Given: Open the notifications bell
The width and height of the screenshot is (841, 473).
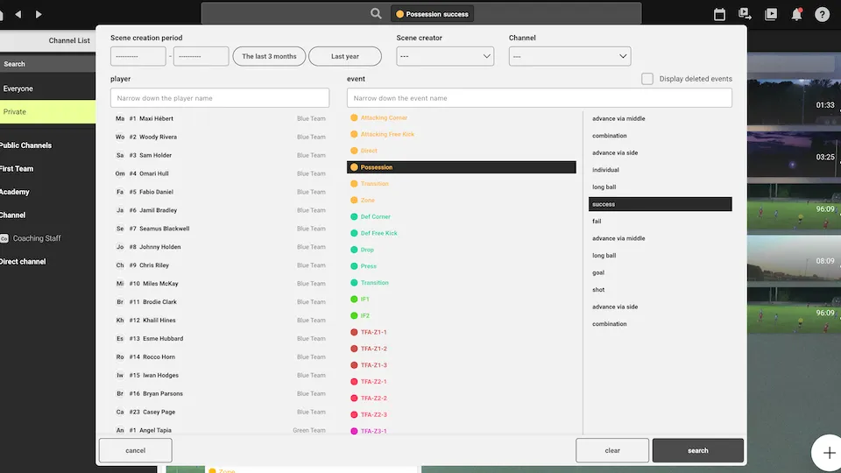Looking at the screenshot, I should pos(796,15).
